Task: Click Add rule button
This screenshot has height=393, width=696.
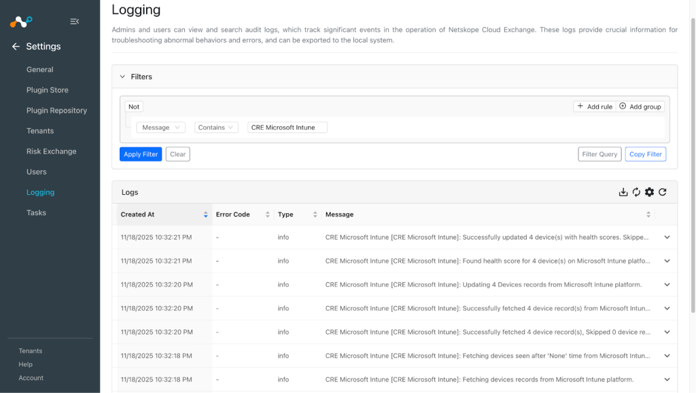Action: 595,107
